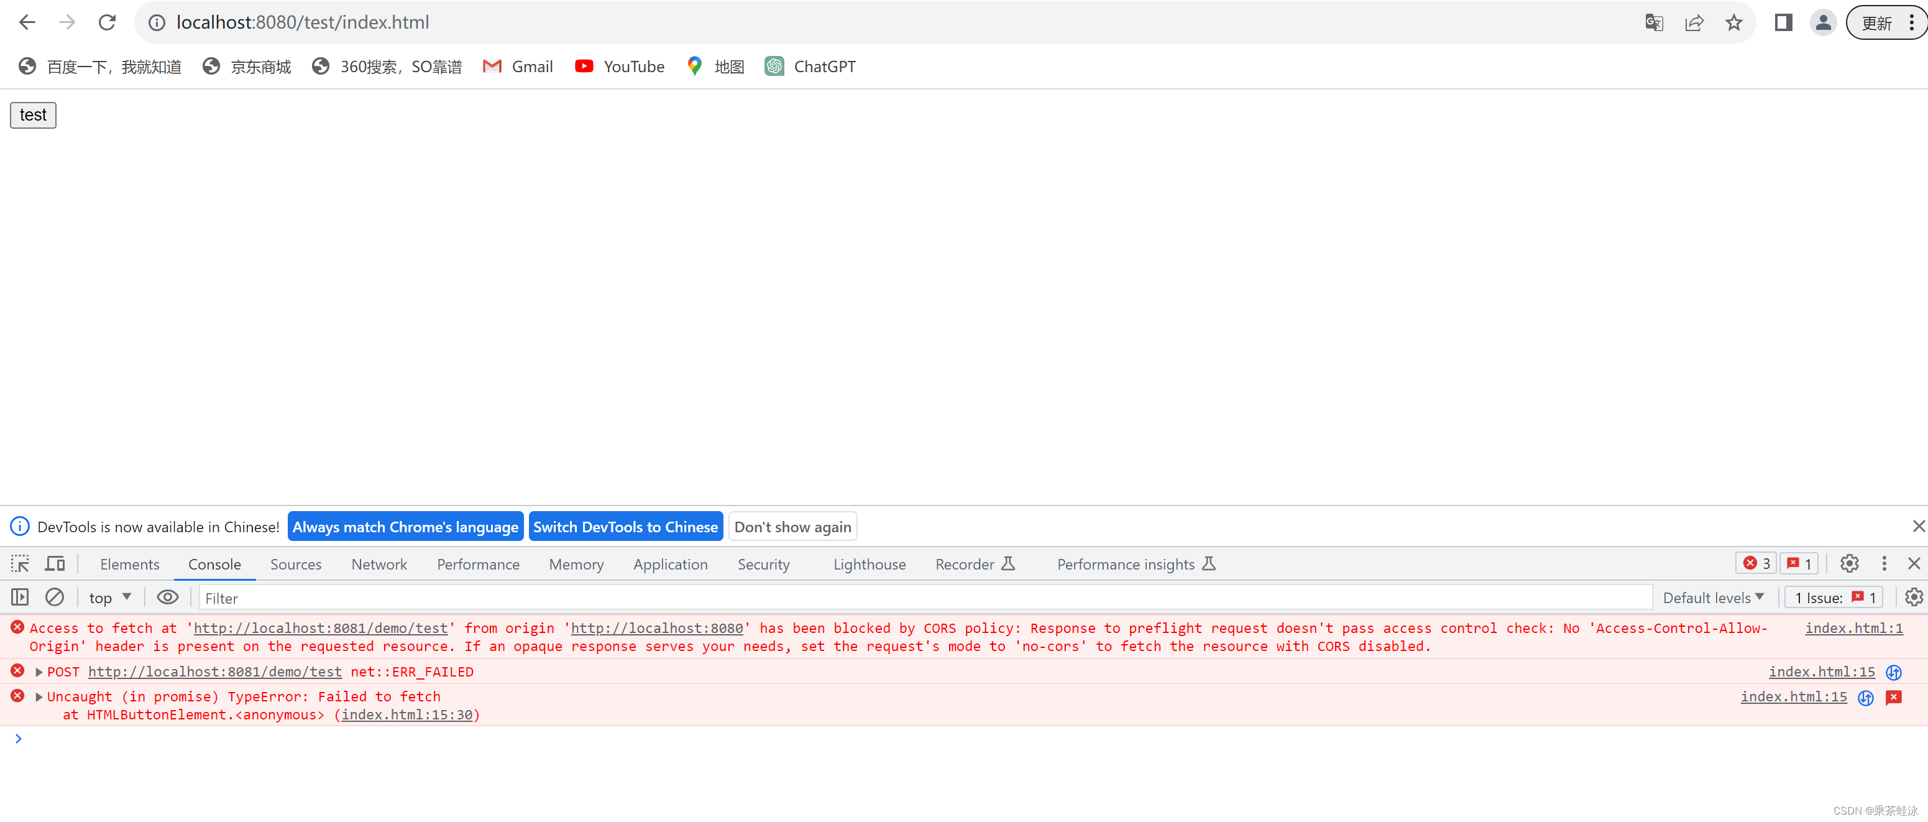Open console settings gear
1928x822 pixels.
1914,598
